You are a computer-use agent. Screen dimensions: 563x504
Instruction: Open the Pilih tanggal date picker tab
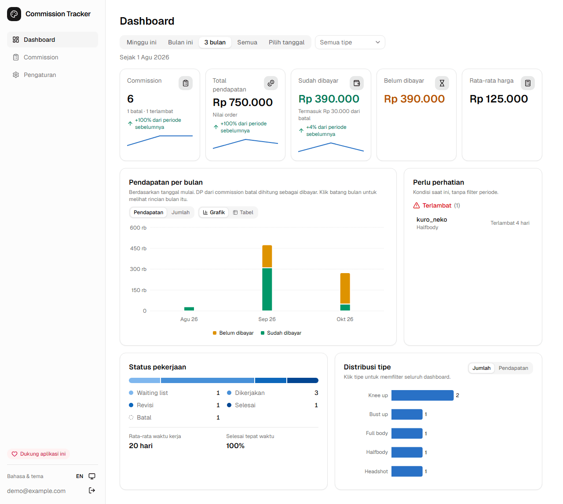(x=286, y=42)
